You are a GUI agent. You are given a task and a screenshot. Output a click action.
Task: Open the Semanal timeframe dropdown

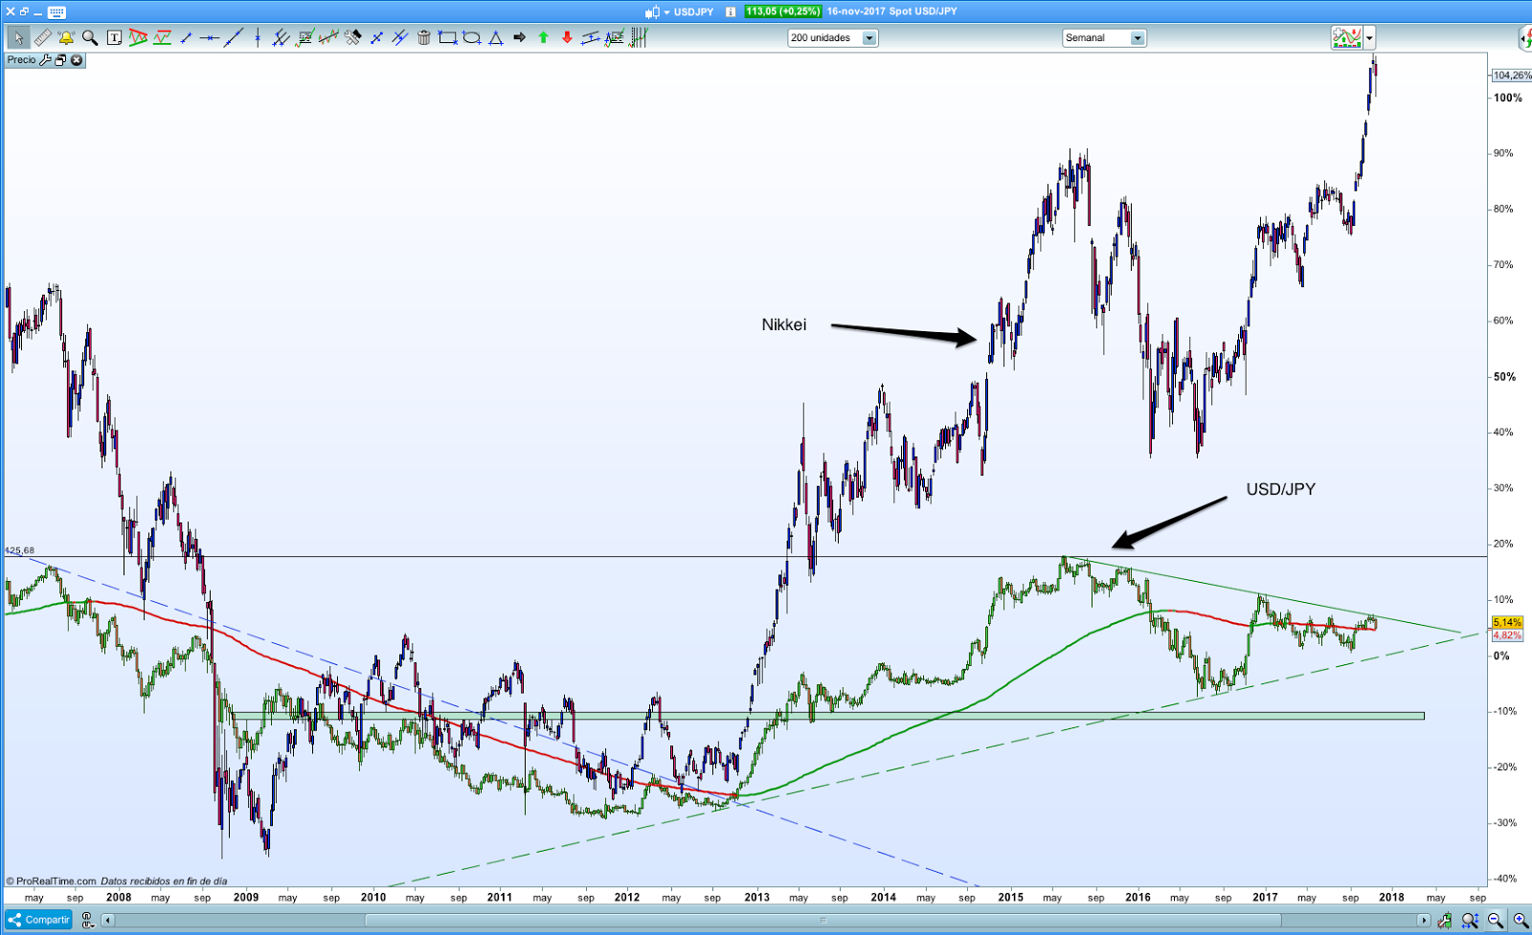tap(1138, 38)
